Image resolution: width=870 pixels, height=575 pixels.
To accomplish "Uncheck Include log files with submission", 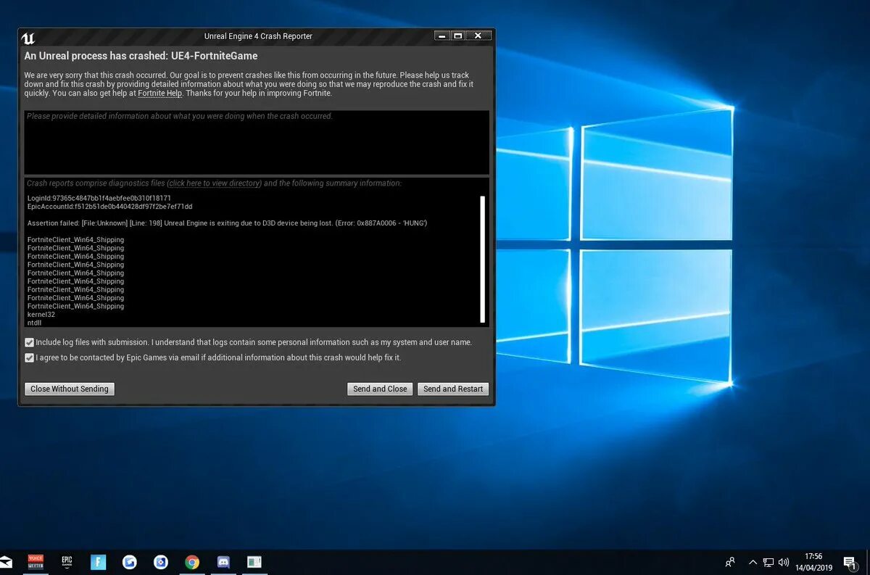I will click(29, 342).
